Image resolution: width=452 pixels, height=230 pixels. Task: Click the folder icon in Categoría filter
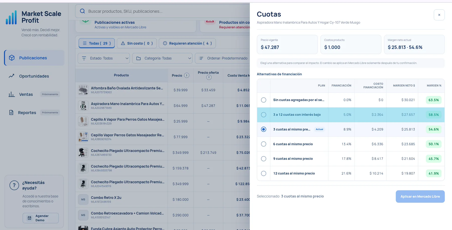pyautogui.click(x=138, y=58)
